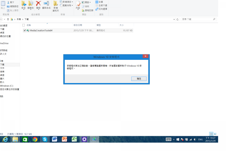Launch Google Chrome from taskbar
The image size is (226, 151).
(x=35, y=139)
